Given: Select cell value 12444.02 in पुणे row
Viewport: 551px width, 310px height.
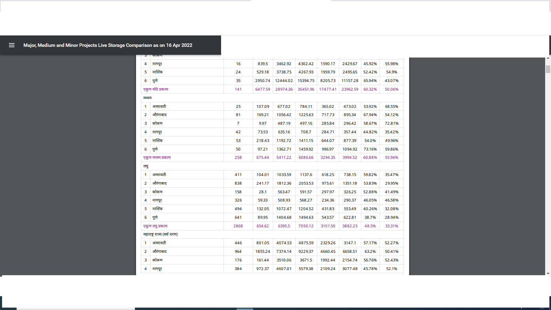Looking at the screenshot, I should click(284, 81).
